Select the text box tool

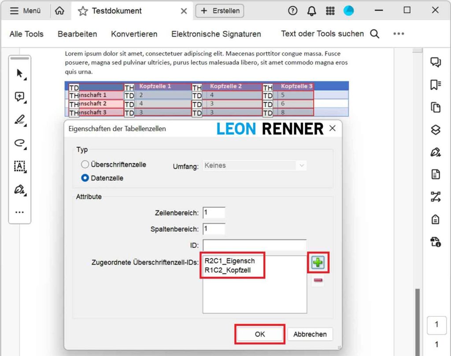click(x=20, y=166)
